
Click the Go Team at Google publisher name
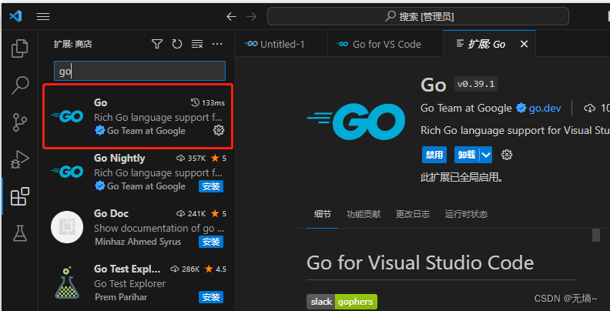click(466, 108)
